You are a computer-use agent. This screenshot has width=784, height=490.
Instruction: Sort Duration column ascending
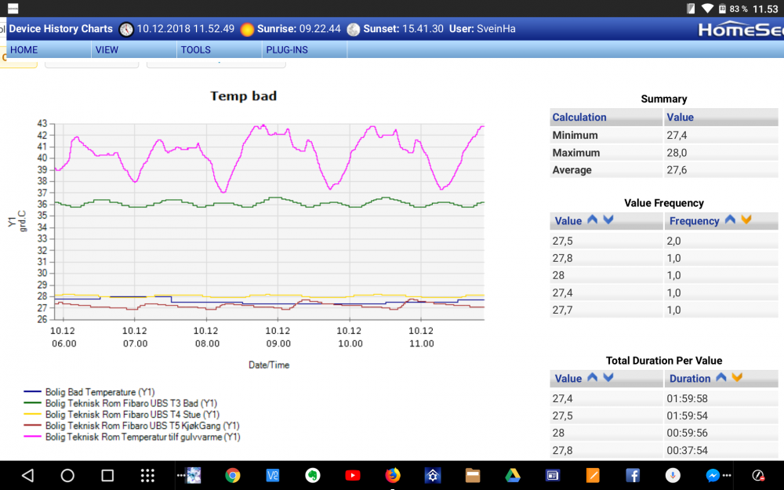point(721,378)
